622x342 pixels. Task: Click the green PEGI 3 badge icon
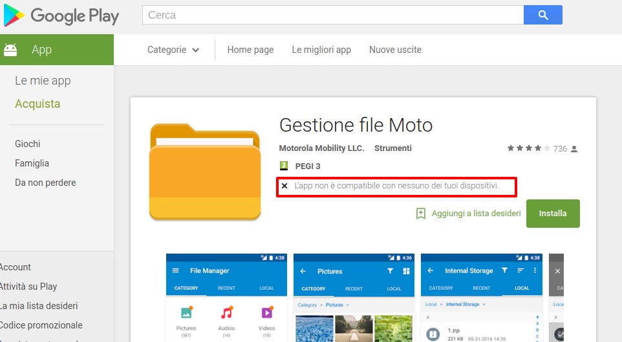284,166
